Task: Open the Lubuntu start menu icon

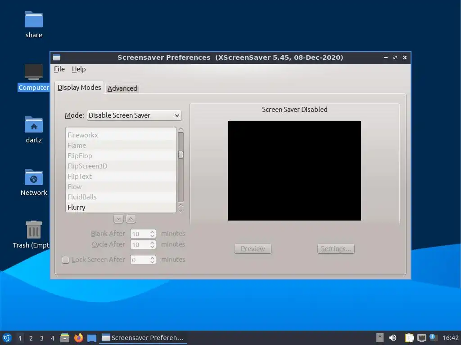Action: [x=7, y=338]
